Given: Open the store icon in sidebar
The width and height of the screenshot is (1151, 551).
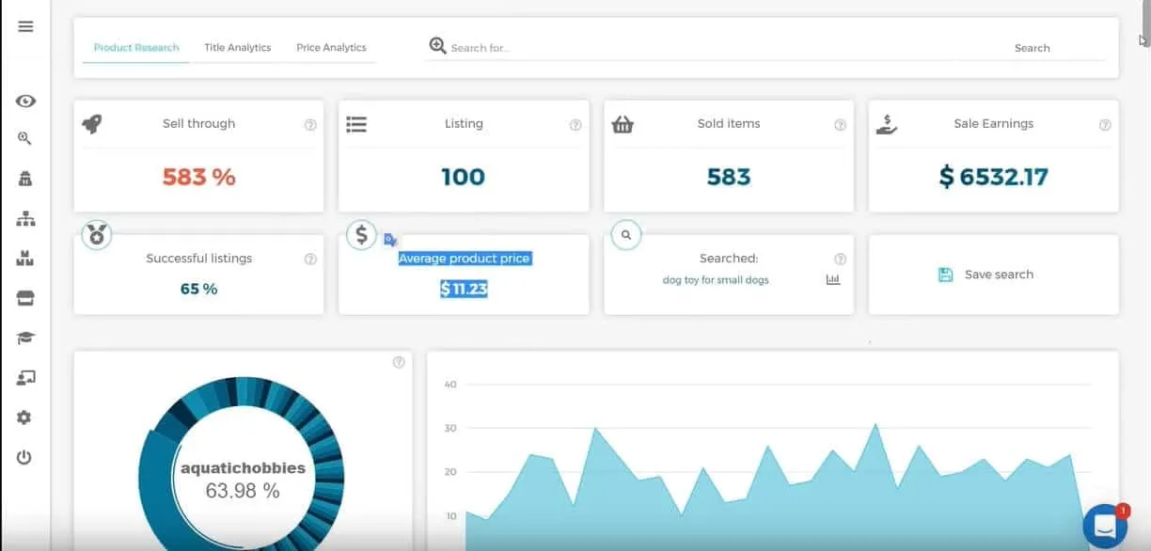Looking at the screenshot, I should coord(25,298).
